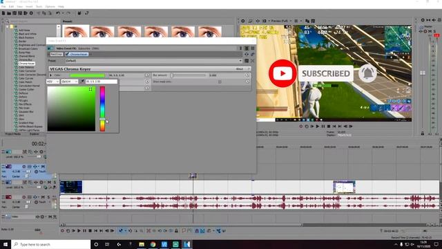
Task: Click the animate clock for Blur amount
Action: 247,75
